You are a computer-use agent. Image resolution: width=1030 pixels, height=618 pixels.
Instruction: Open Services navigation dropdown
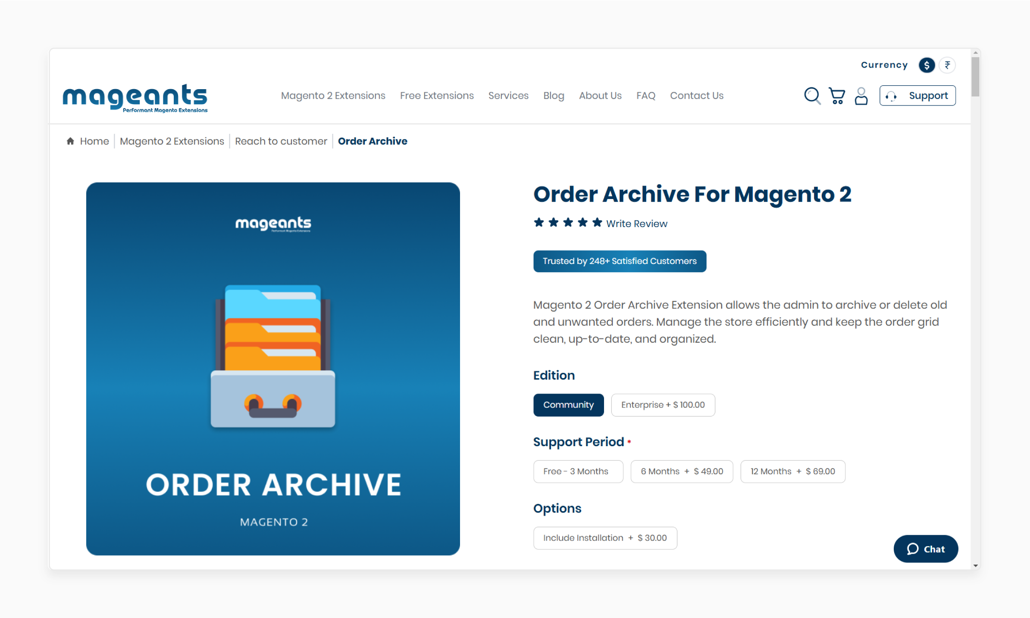pos(509,96)
